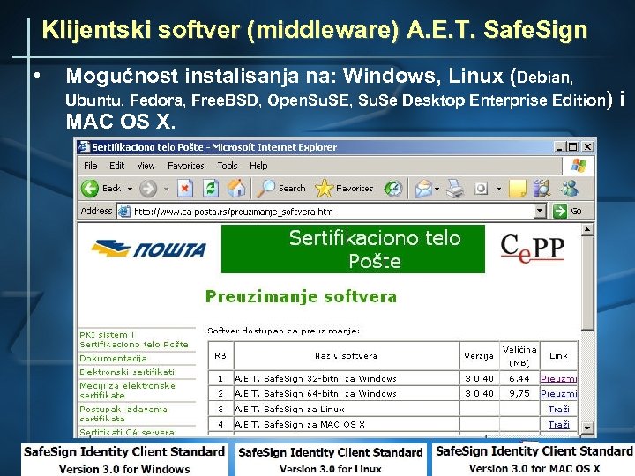Click the vertical scrollbar thumb
635x476 pixels.
pos(587,283)
